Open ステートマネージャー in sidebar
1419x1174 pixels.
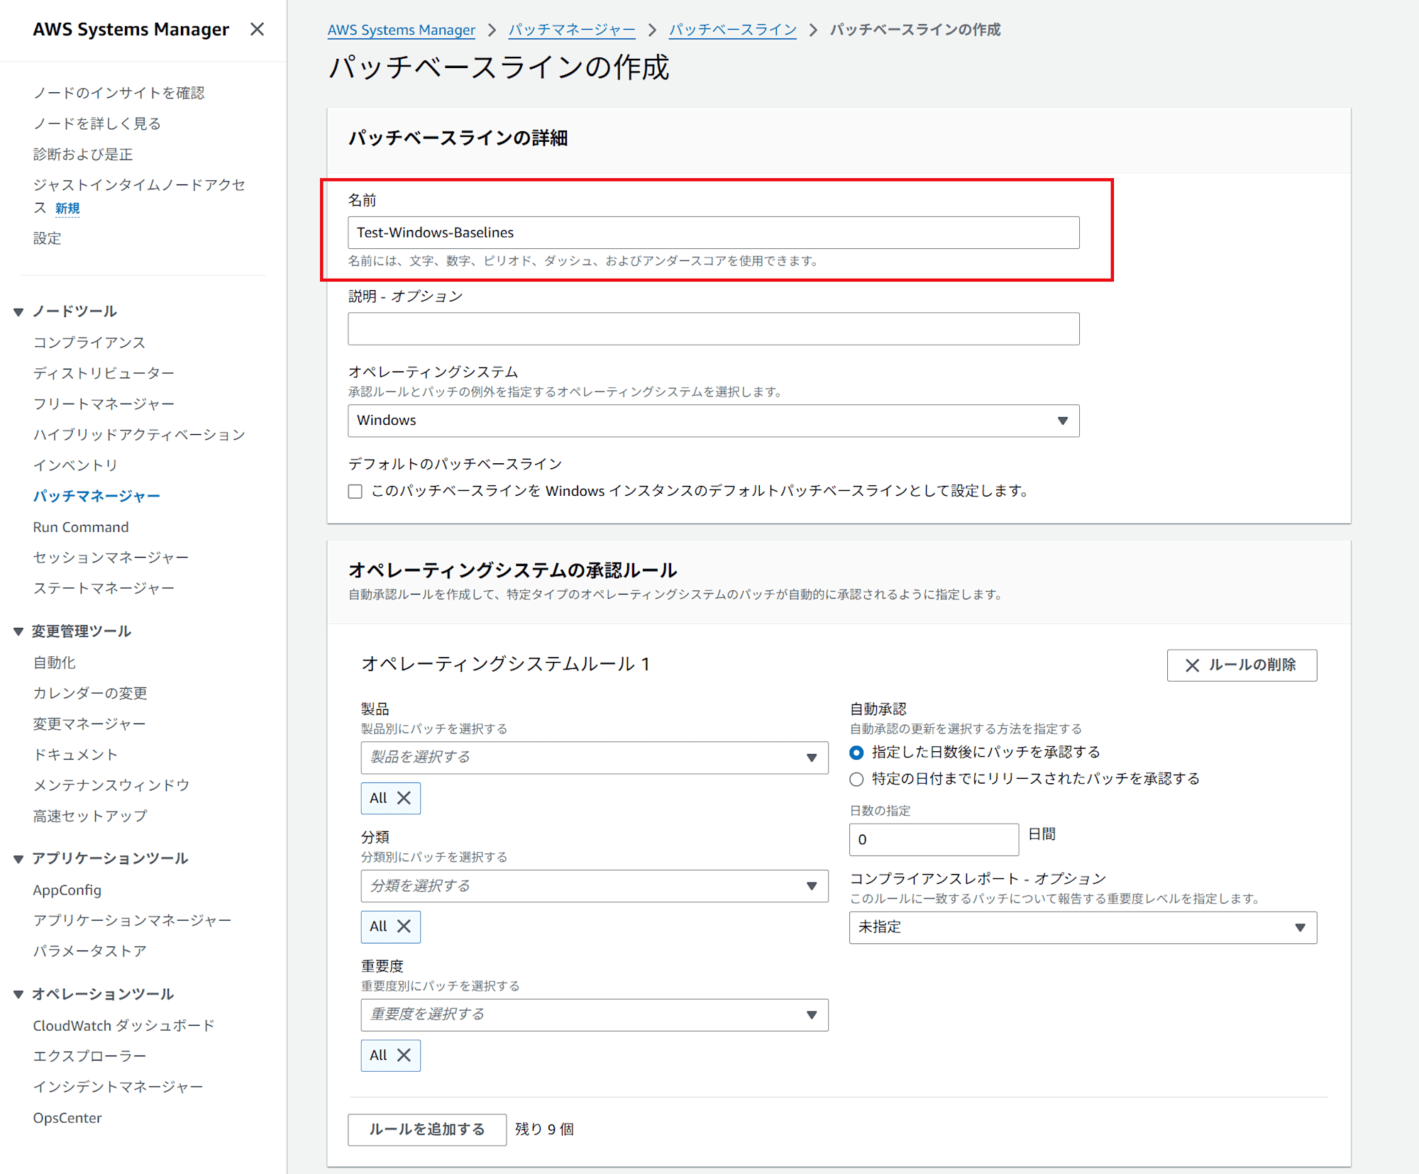104,589
